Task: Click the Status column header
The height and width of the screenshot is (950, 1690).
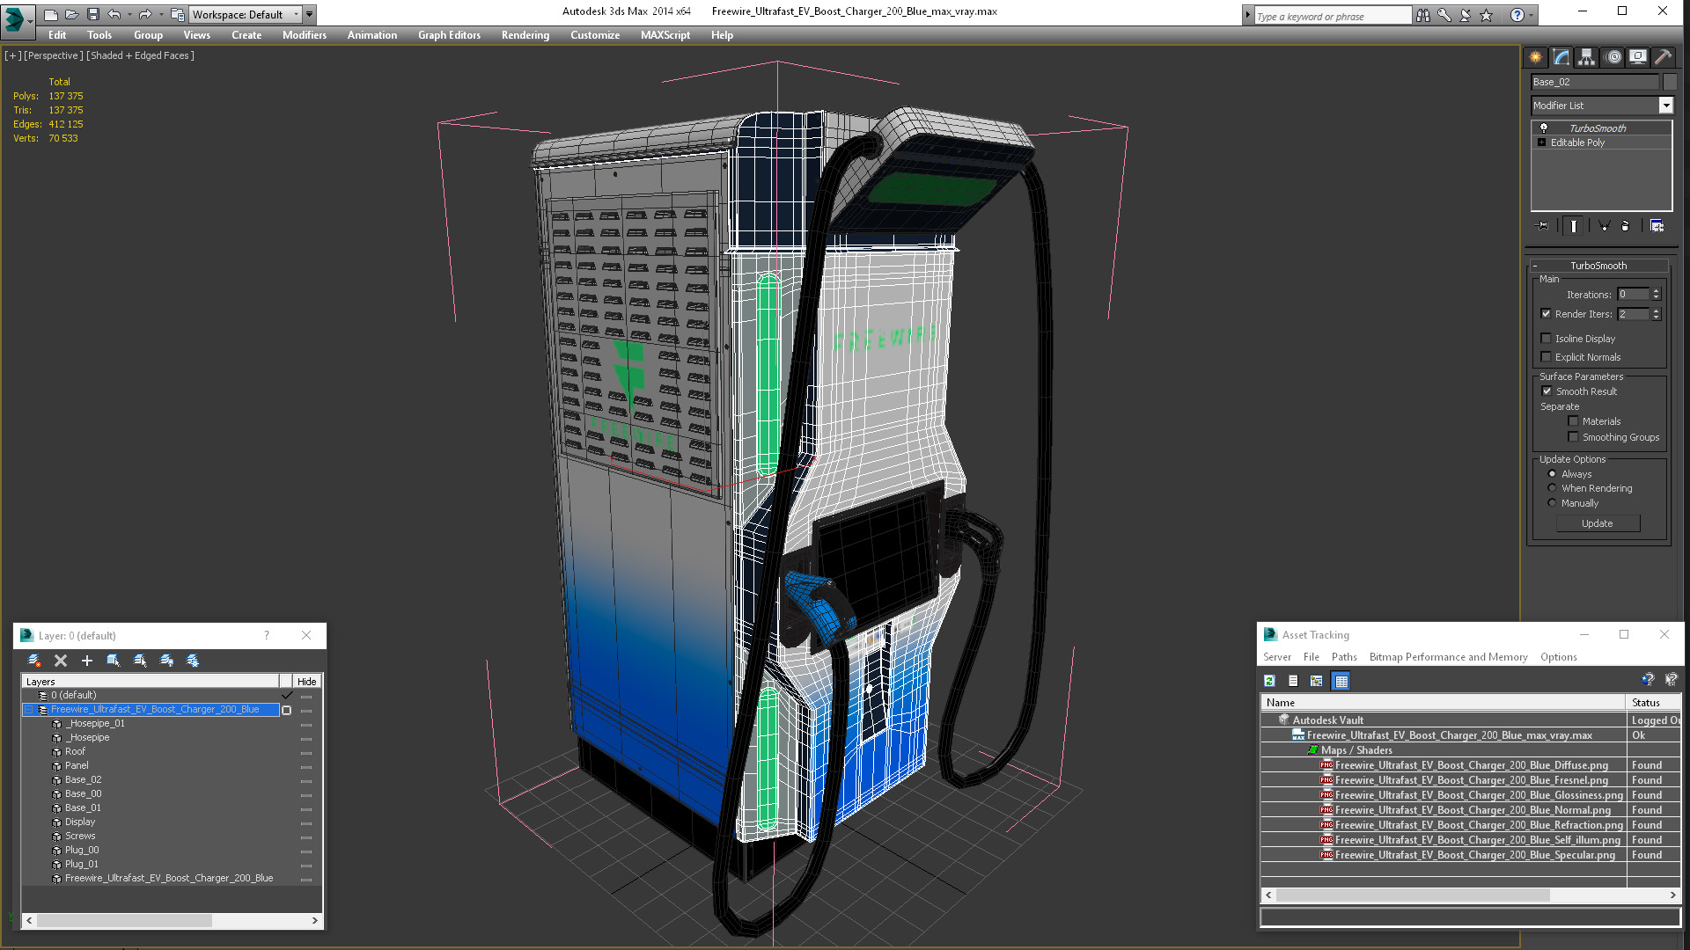Action: [x=1652, y=703]
